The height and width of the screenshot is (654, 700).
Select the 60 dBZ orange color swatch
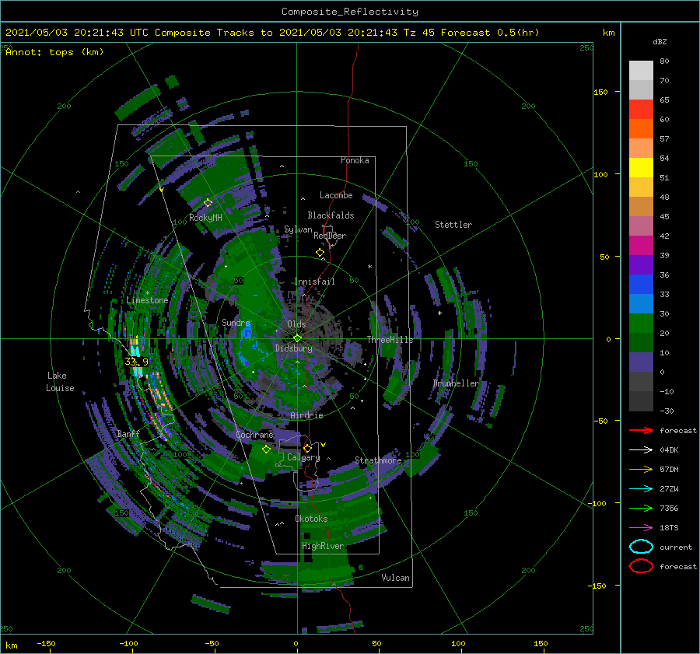coord(641,128)
